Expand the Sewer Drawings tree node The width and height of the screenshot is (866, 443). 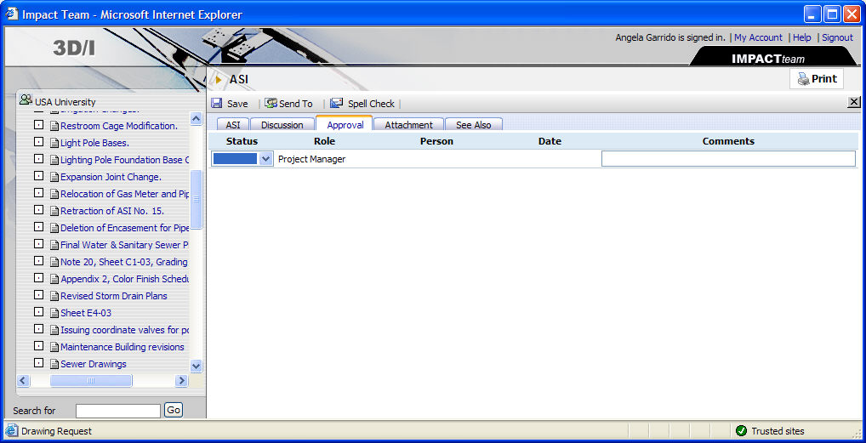38,363
